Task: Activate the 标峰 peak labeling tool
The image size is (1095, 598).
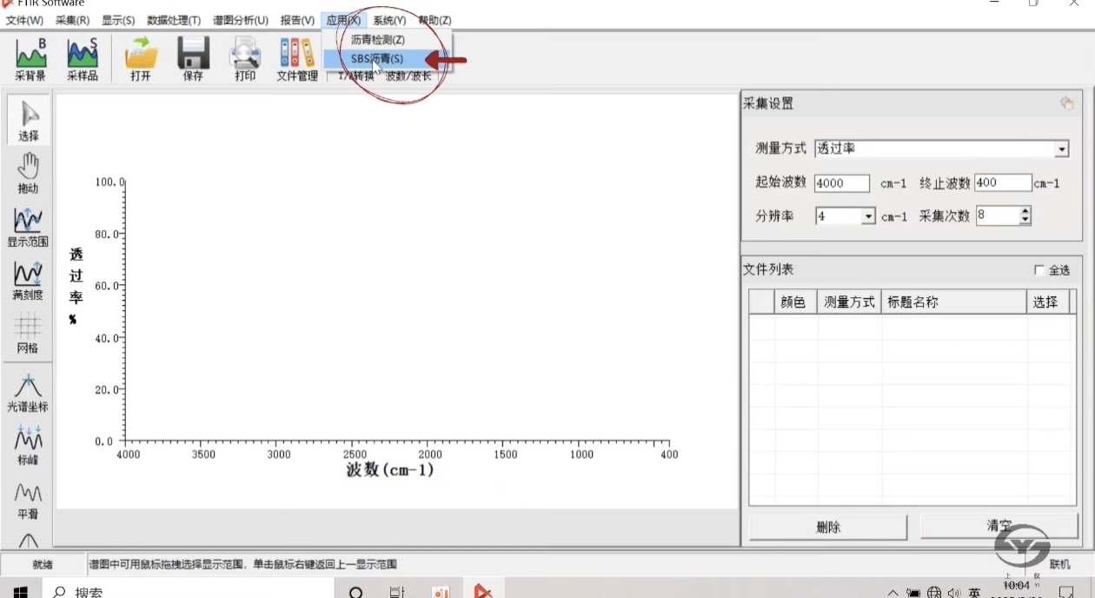Action: pyautogui.click(x=29, y=444)
